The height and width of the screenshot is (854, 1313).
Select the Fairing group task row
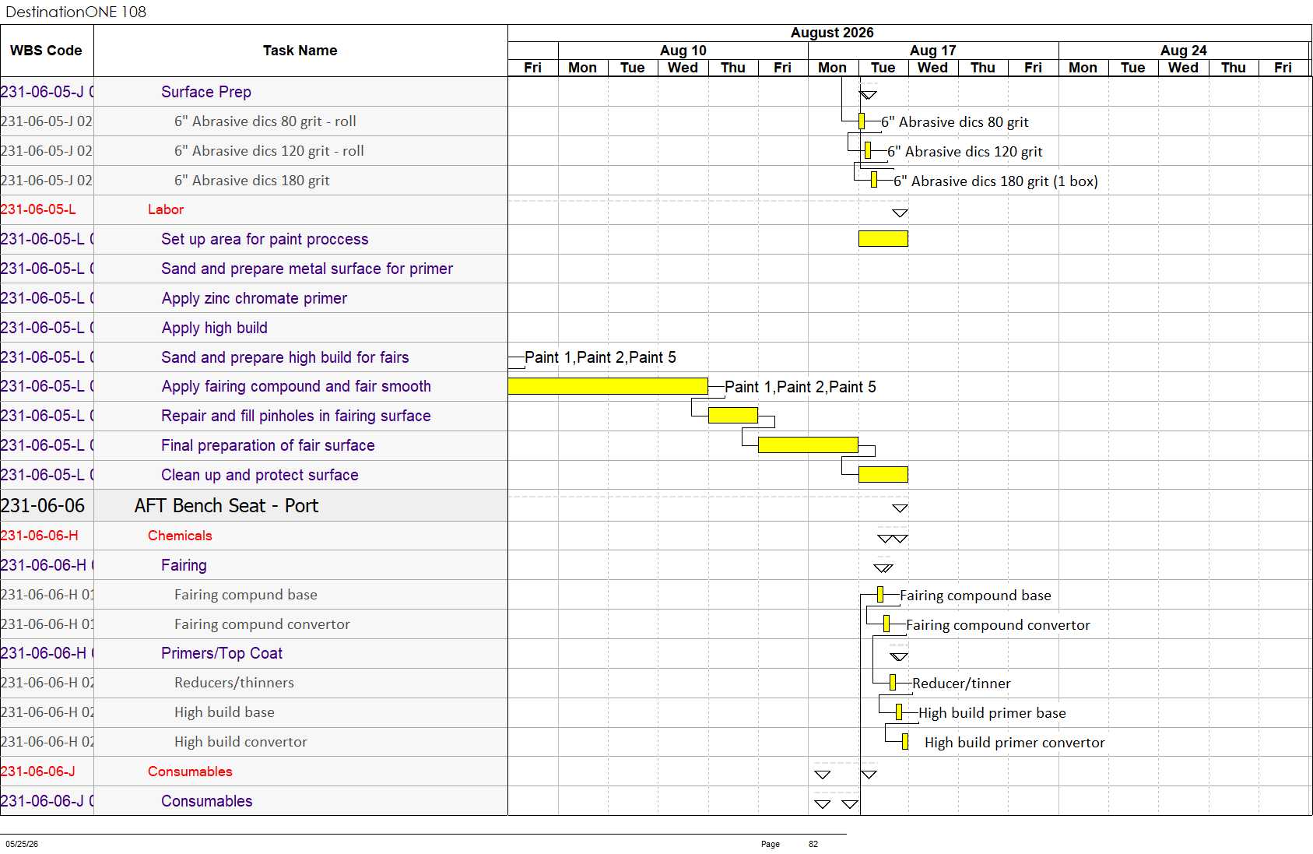(x=254, y=565)
